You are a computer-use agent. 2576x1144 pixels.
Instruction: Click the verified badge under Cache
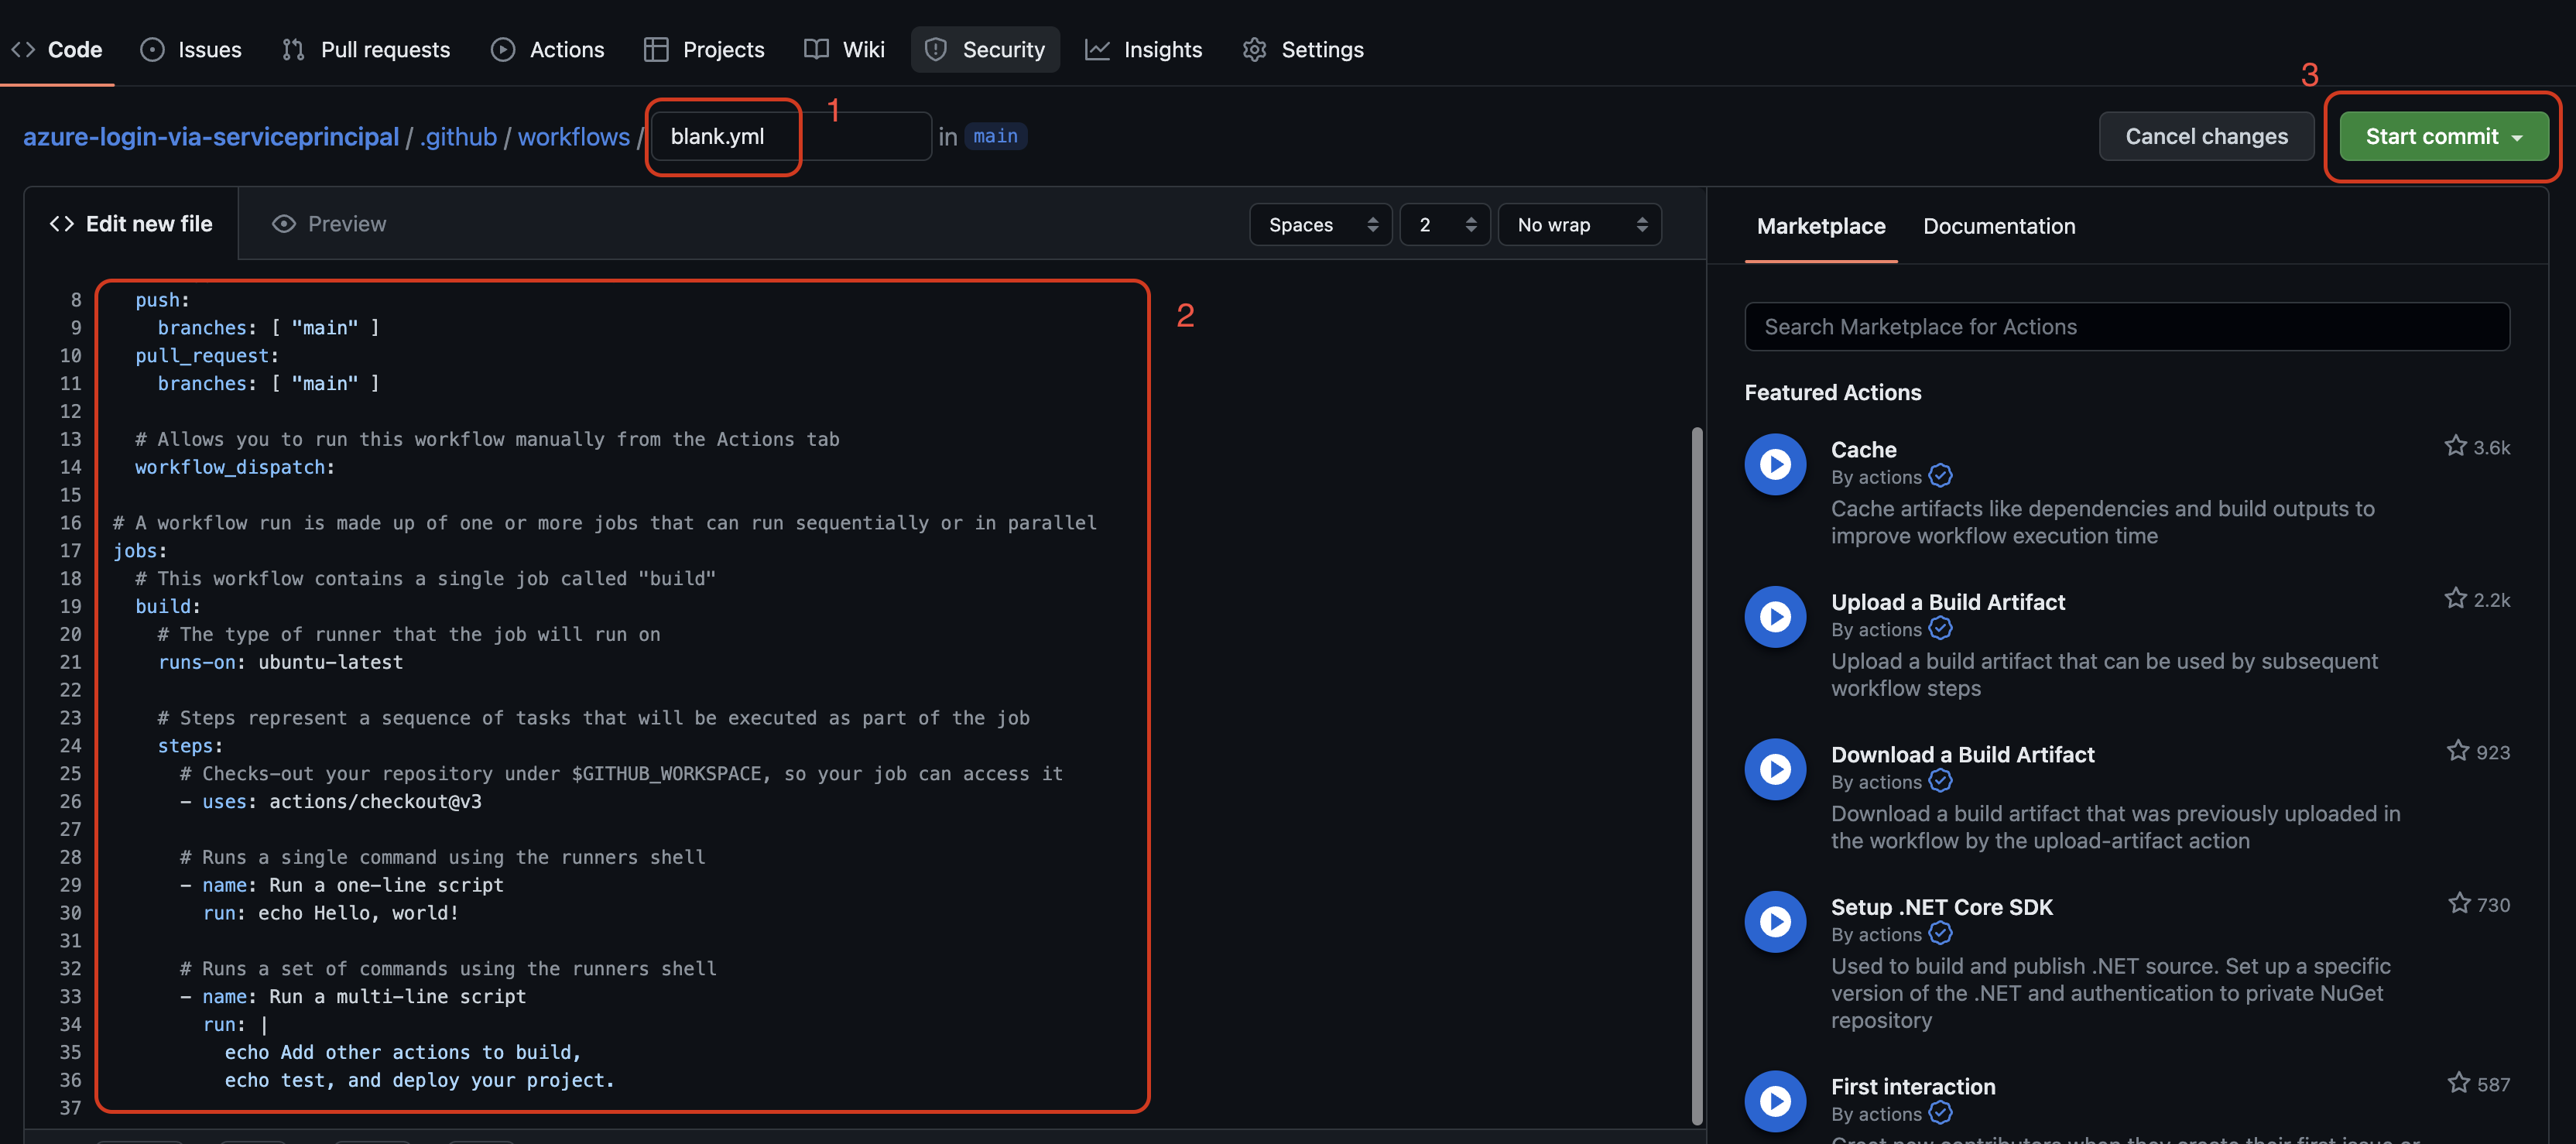pos(1940,476)
